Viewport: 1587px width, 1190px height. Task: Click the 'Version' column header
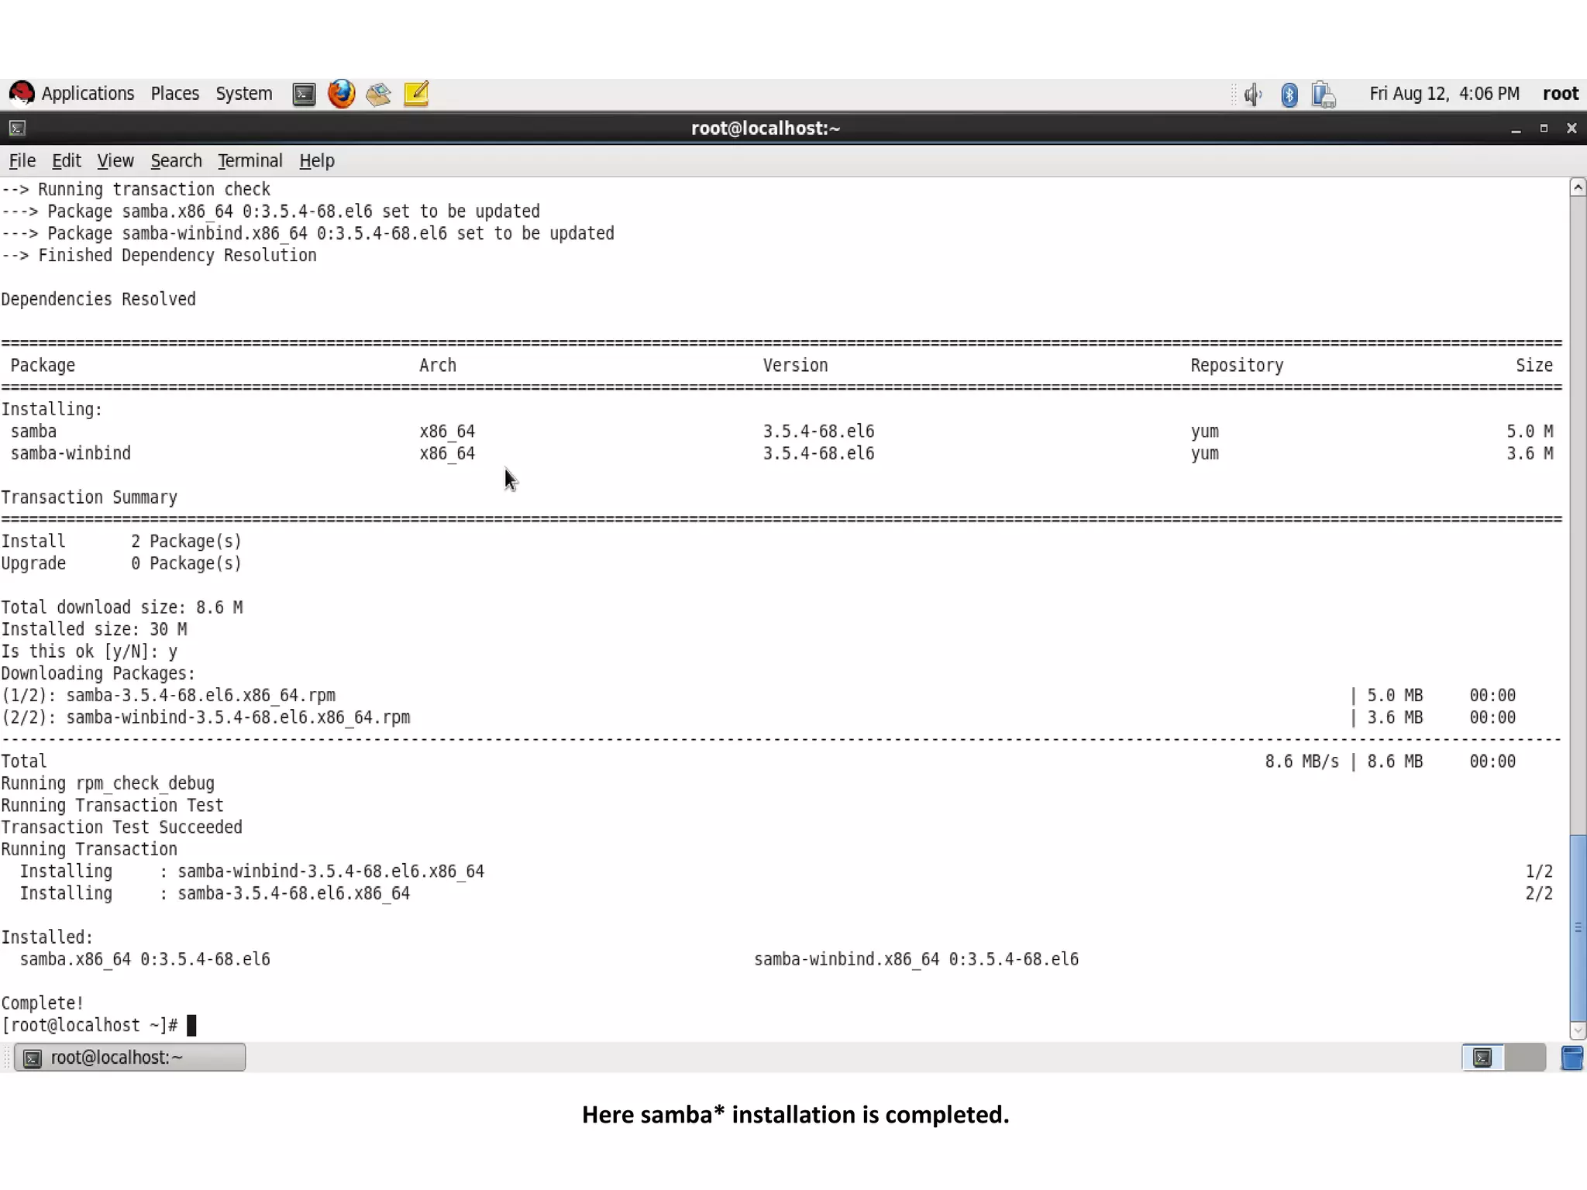click(795, 366)
